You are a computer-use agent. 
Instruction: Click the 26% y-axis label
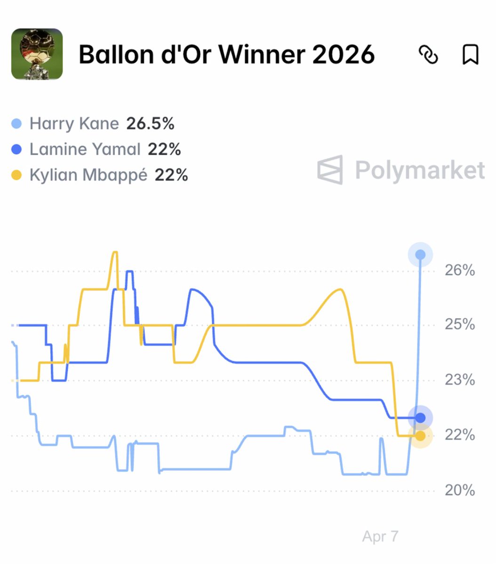(460, 270)
